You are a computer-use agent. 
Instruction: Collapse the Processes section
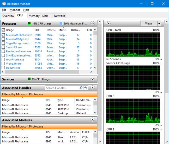point(92,23)
